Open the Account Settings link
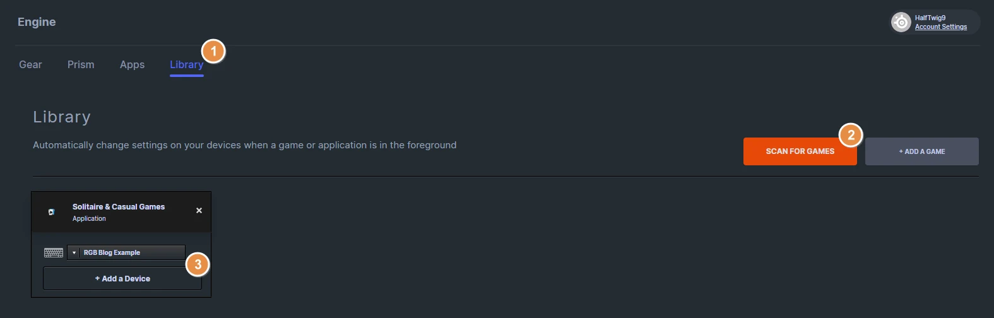Viewport: 994px width, 318px height. coord(941,26)
